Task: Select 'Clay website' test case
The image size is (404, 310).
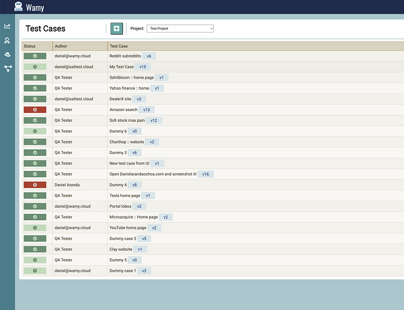Action: pos(121,249)
